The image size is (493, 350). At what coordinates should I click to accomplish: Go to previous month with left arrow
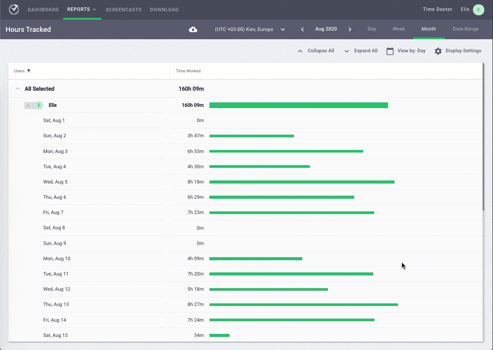coord(303,29)
